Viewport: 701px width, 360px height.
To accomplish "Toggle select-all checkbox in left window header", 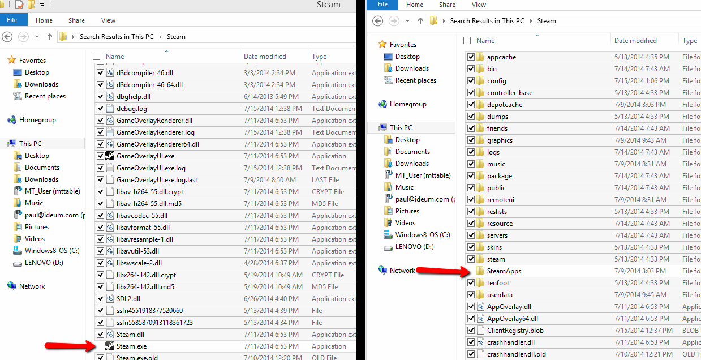I will coord(96,56).
